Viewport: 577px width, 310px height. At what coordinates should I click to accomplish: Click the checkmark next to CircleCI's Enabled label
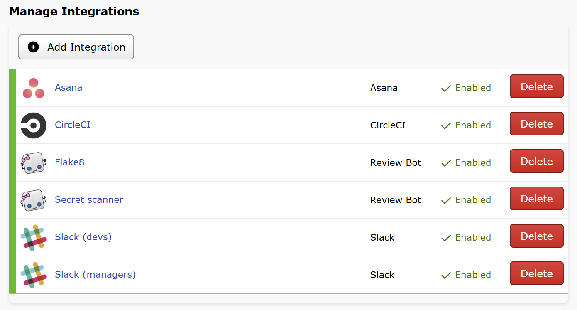pyautogui.click(x=445, y=125)
